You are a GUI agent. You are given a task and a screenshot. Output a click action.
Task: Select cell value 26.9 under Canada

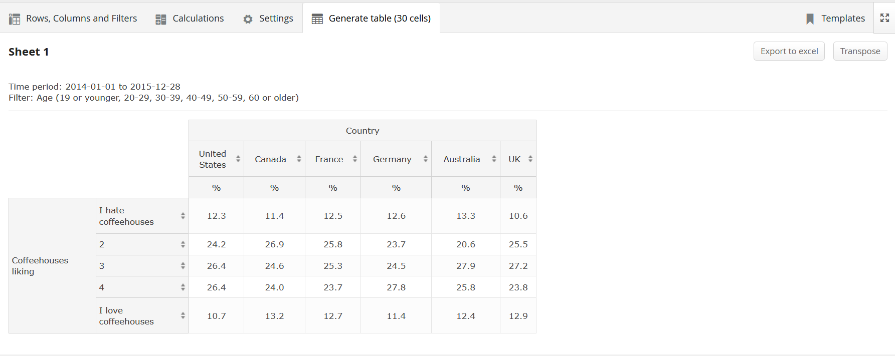pyautogui.click(x=274, y=244)
